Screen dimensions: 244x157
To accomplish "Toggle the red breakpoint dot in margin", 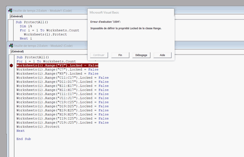I will 11,65.
